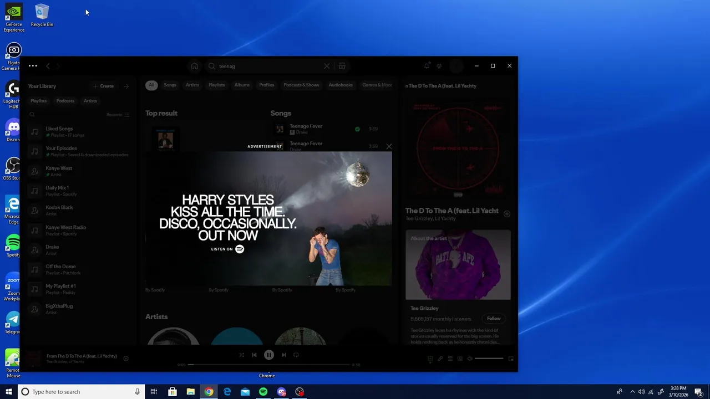Select the Songs search filter tab

[x=170, y=85]
